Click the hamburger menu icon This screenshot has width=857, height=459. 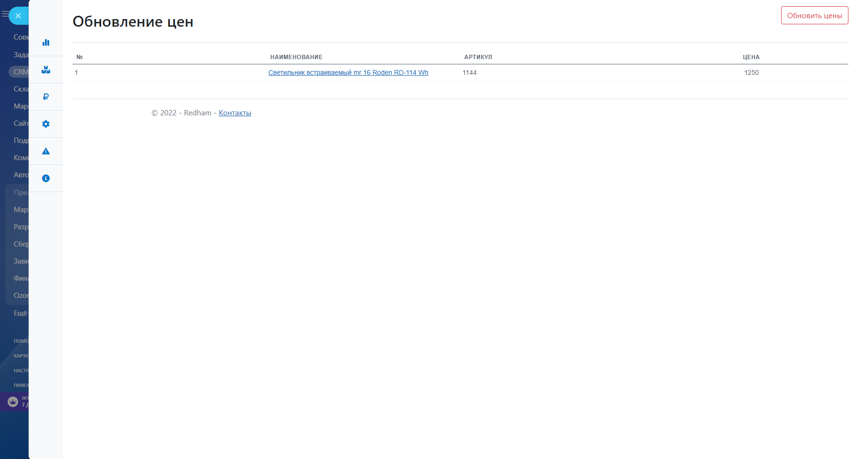point(5,14)
